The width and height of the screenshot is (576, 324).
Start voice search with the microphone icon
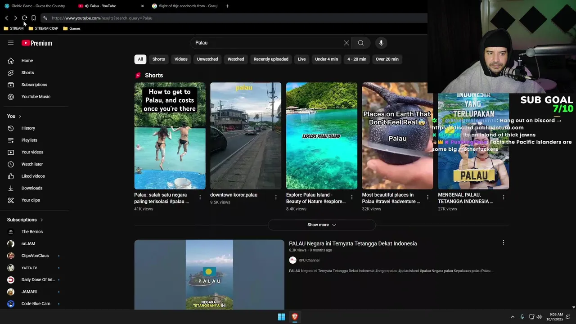pyautogui.click(x=381, y=43)
